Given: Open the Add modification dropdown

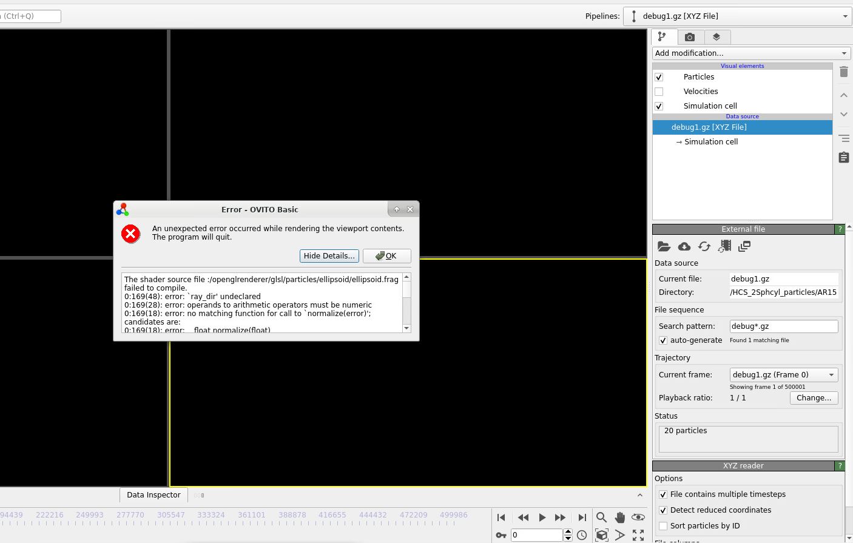Looking at the screenshot, I should (x=750, y=53).
